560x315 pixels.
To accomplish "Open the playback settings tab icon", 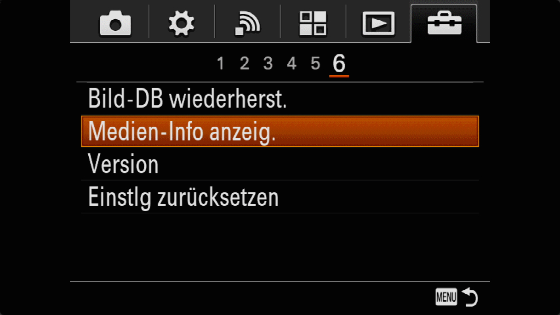I will coord(378,23).
